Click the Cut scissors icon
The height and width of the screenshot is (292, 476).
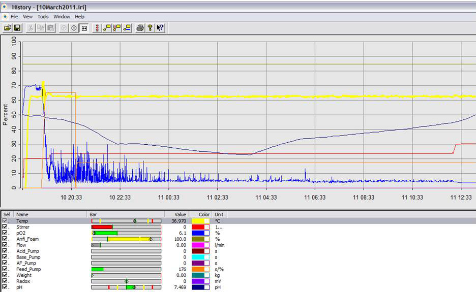pyautogui.click(x=31, y=28)
